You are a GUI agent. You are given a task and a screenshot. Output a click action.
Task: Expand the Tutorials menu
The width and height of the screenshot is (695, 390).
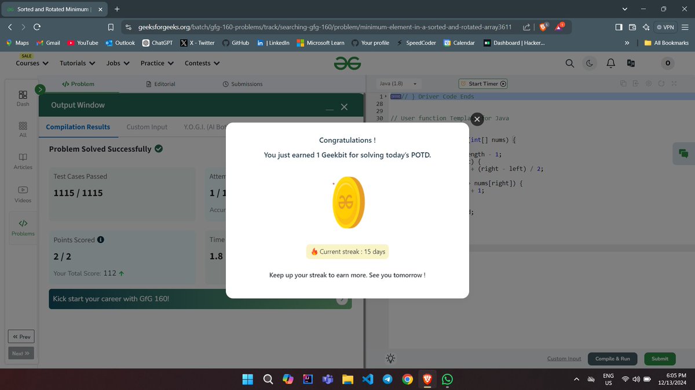coord(77,63)
